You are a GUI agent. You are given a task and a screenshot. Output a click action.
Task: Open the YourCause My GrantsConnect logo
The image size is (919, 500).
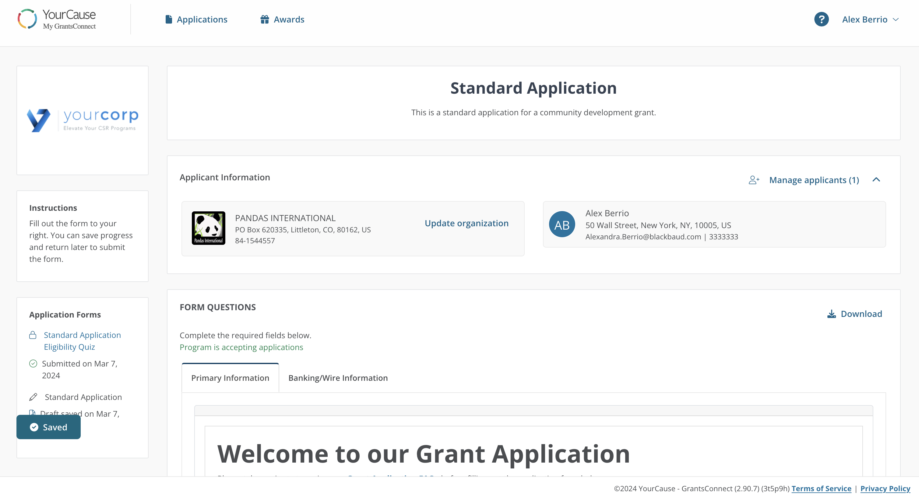56,19
